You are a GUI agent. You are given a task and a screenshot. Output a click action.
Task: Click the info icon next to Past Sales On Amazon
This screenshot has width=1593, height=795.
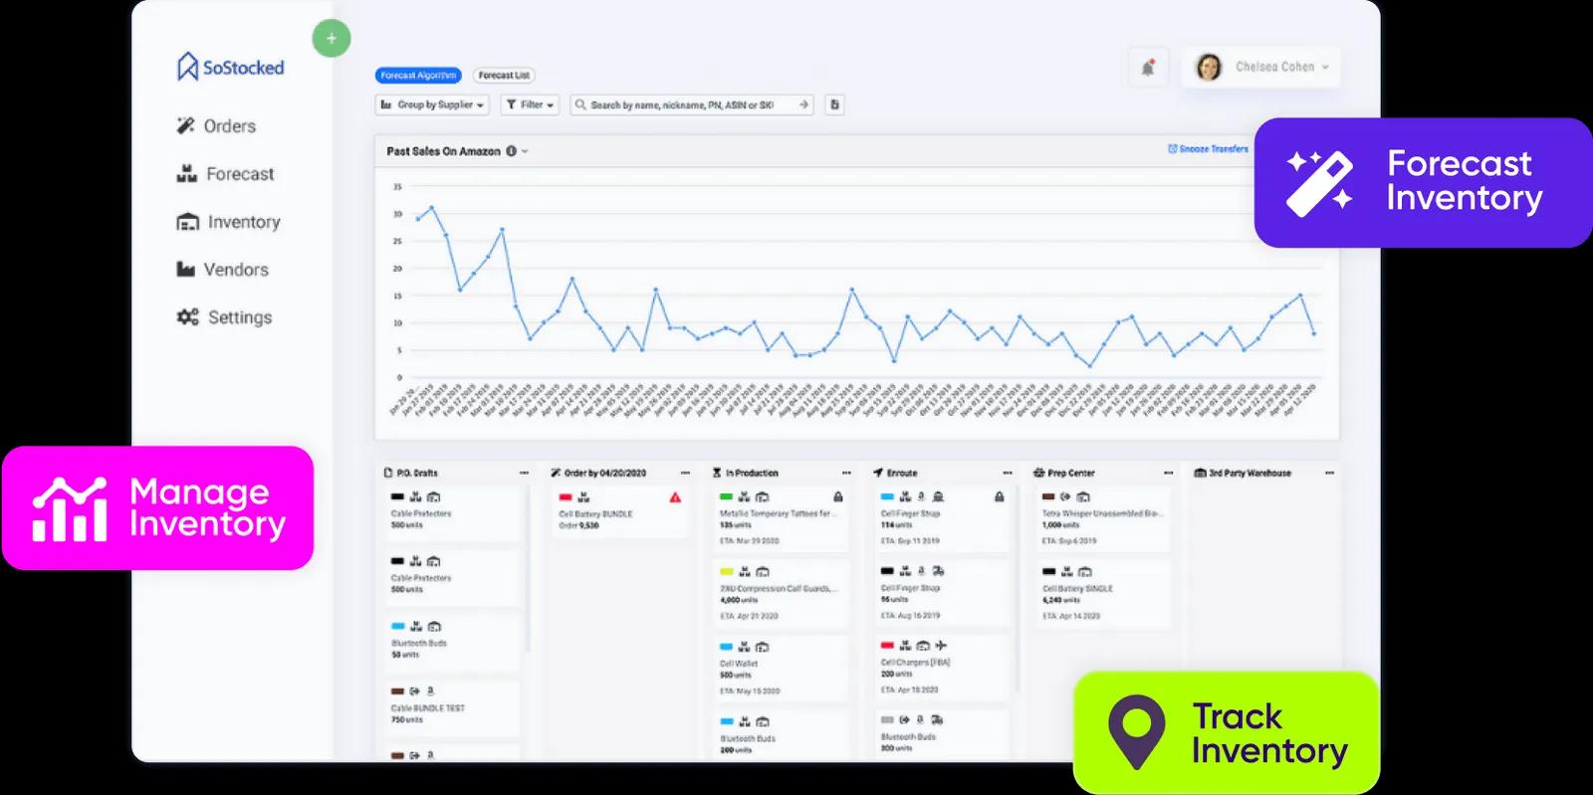tap(511, 151)
